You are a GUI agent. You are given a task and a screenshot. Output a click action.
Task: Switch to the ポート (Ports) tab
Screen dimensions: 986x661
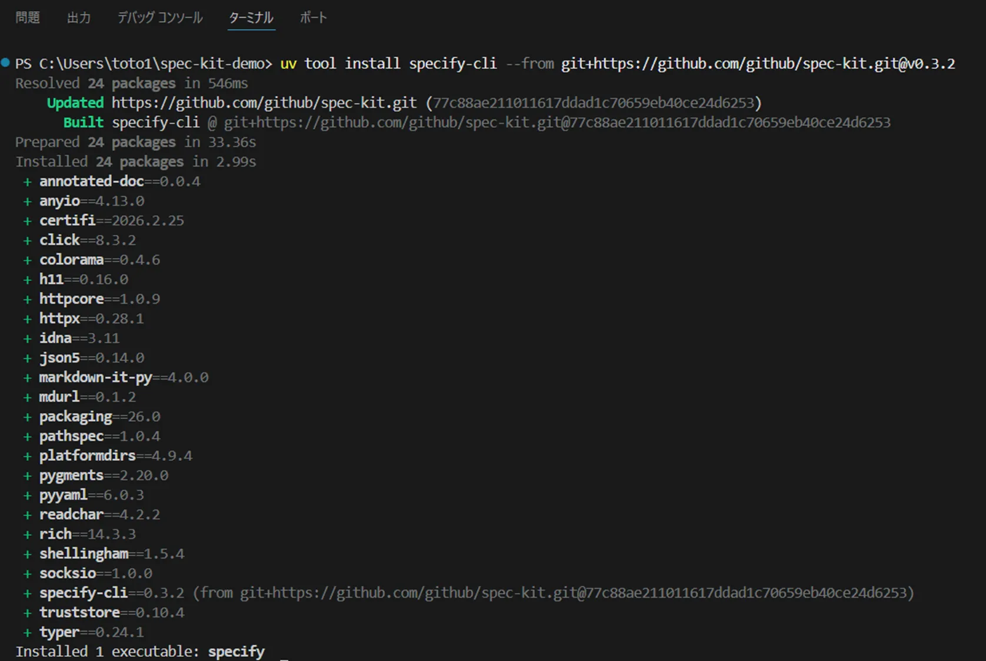tap(313, 18)
